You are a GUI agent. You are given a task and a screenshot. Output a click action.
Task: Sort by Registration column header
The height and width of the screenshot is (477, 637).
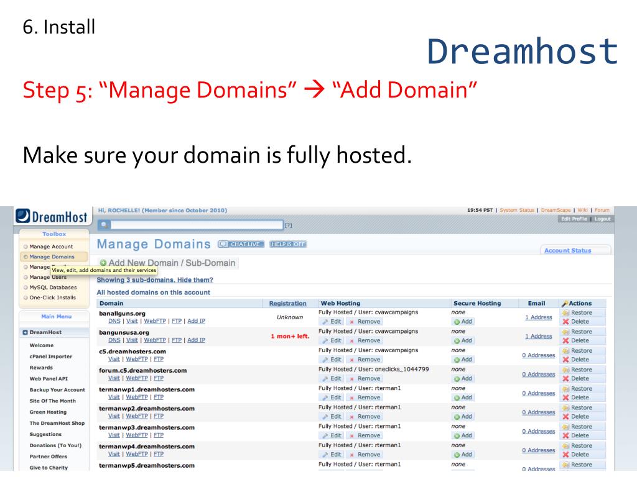tap(287, 303)
